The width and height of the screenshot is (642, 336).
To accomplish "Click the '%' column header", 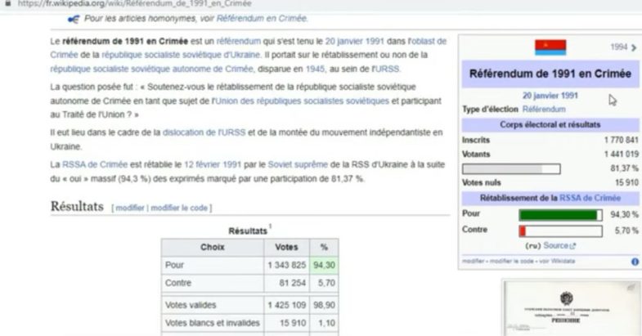I will pos(324,247).
